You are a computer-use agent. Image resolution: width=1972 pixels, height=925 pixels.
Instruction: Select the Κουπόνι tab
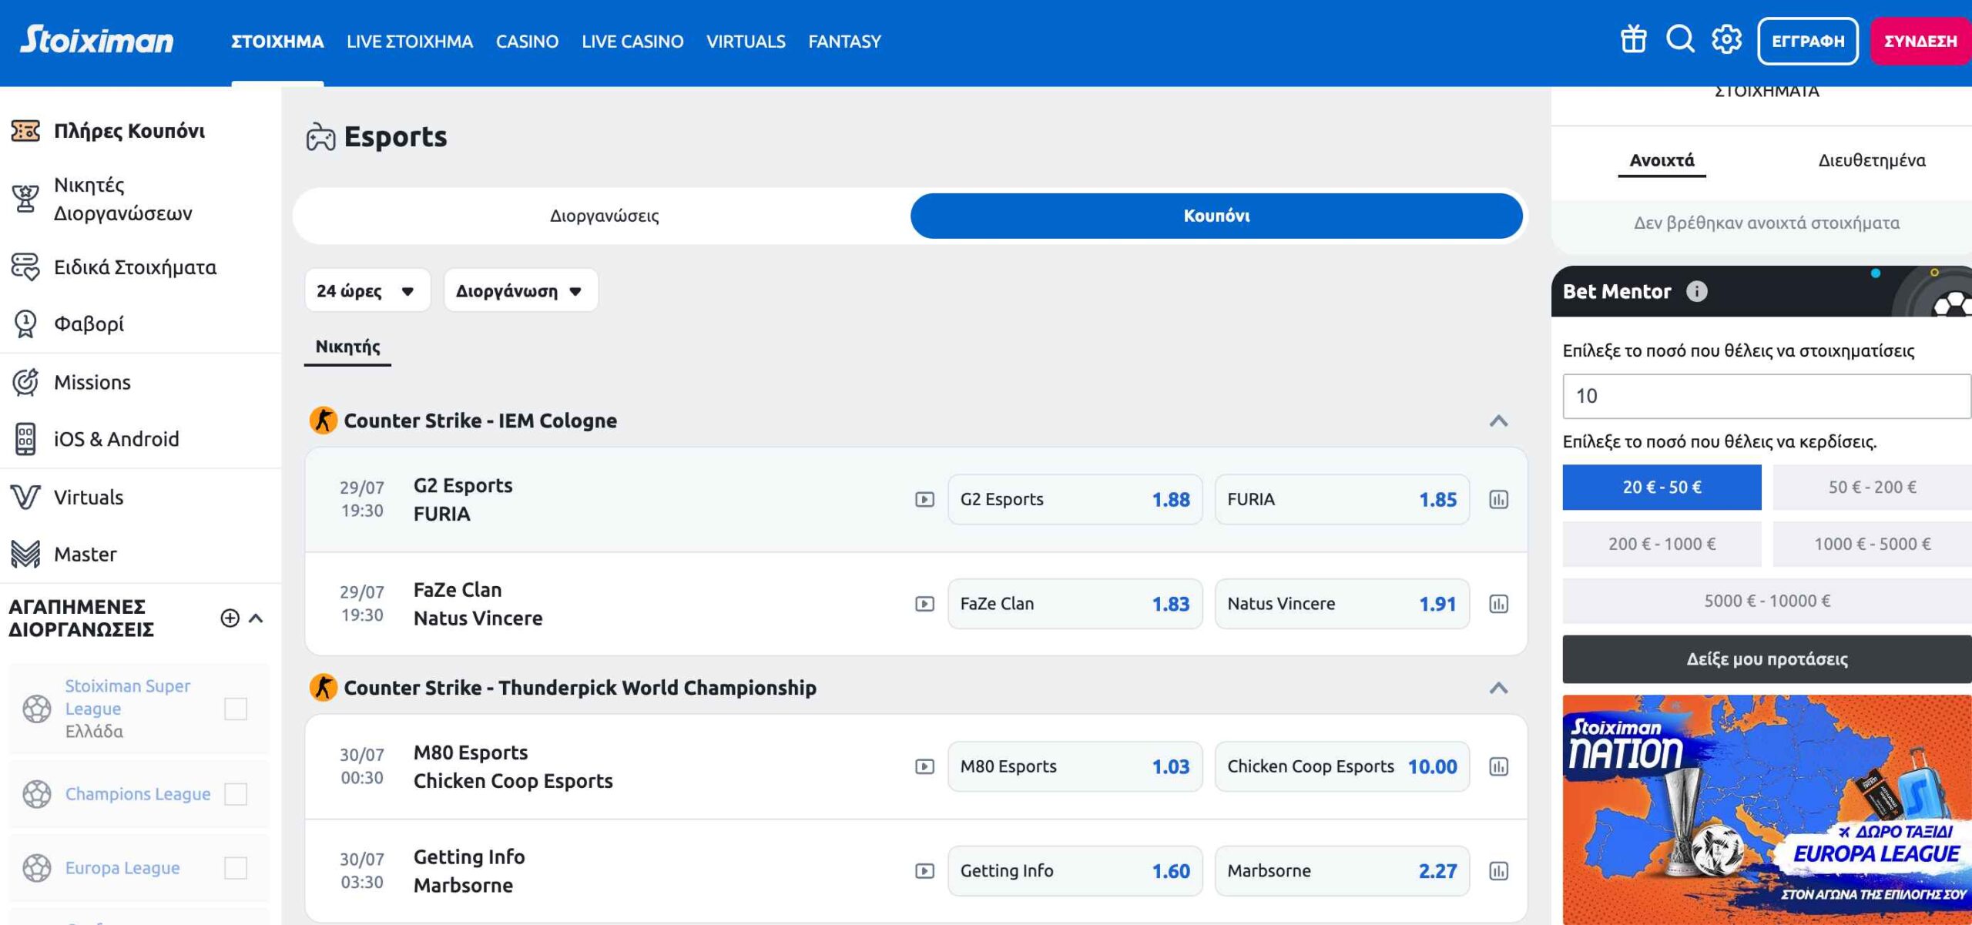click(1216, 216)
